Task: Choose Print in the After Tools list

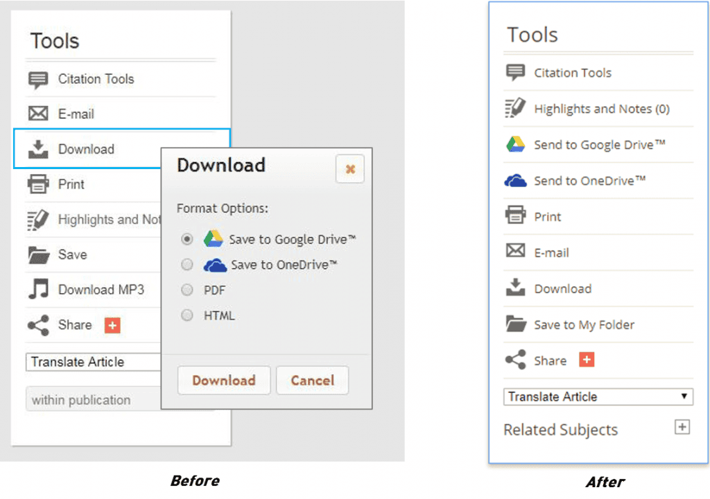Action: click(x=548, y=217)
